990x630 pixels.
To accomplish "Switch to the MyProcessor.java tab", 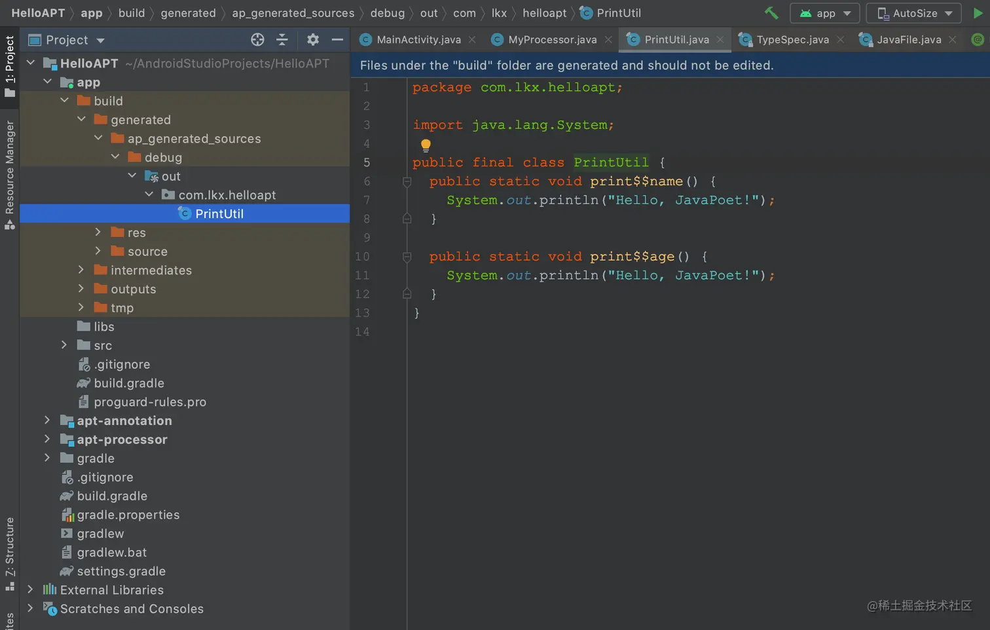I will pos(552,40).
